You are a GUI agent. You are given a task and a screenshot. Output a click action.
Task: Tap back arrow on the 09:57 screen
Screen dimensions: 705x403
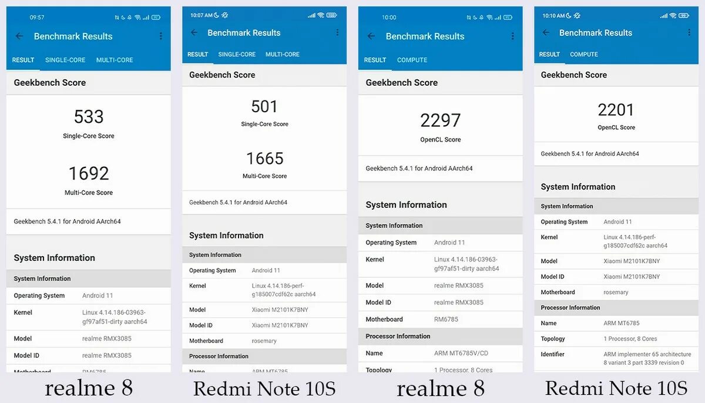pos(19,36)
